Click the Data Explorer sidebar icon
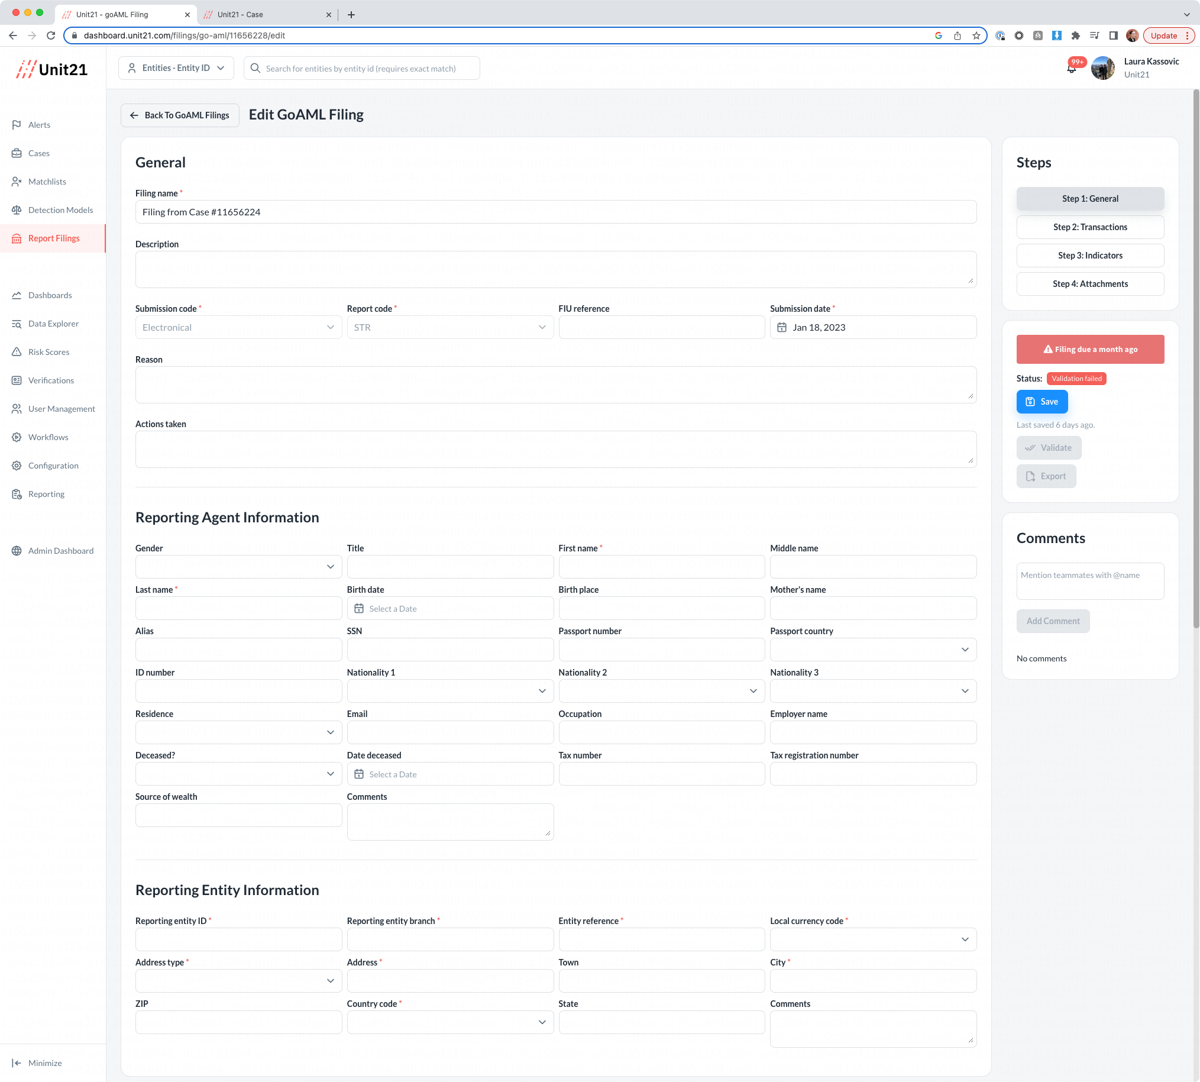This screenshot has width=1200, height=1082. pos(17,324)
